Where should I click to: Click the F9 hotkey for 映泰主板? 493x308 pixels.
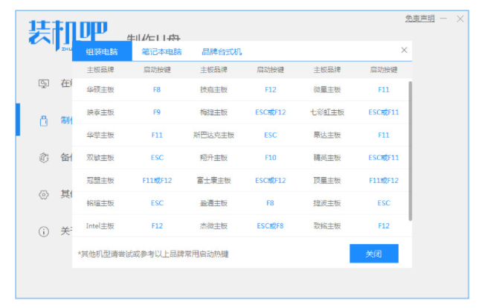(157, 112)
